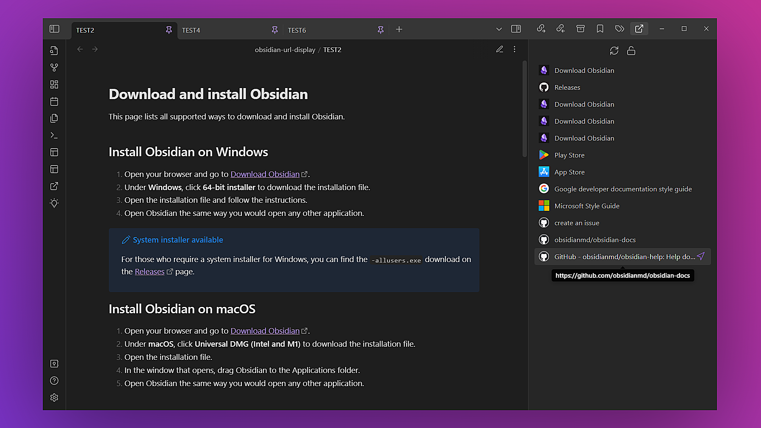Toggle the left sidebar panel

(54, 29)
